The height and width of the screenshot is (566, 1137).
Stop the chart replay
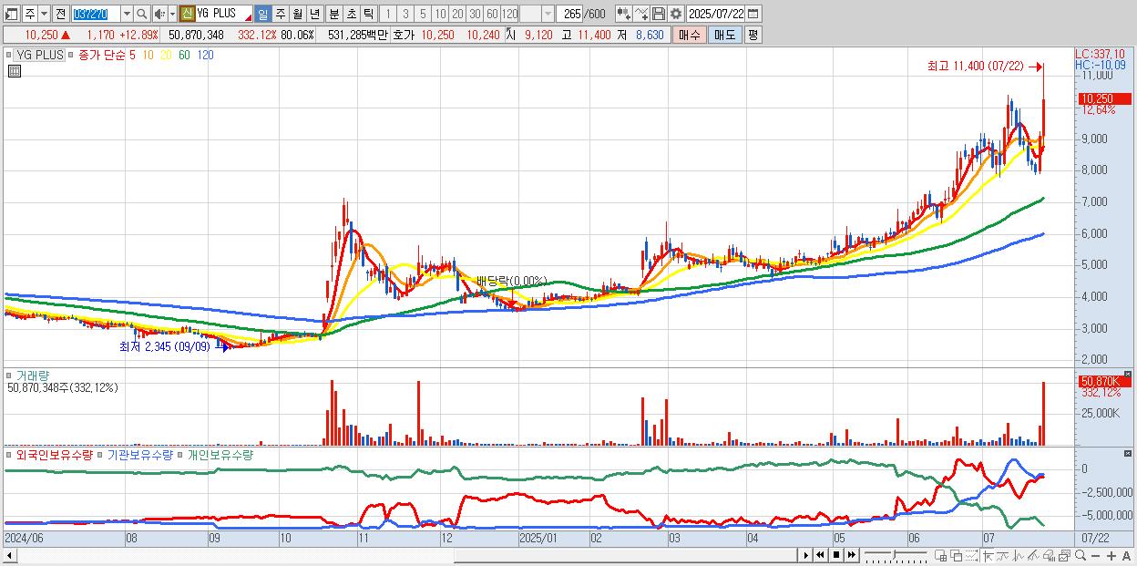[836, 555]
